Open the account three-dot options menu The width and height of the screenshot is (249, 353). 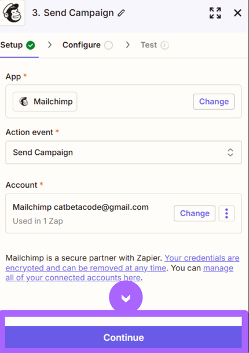(x=226, y=213)
